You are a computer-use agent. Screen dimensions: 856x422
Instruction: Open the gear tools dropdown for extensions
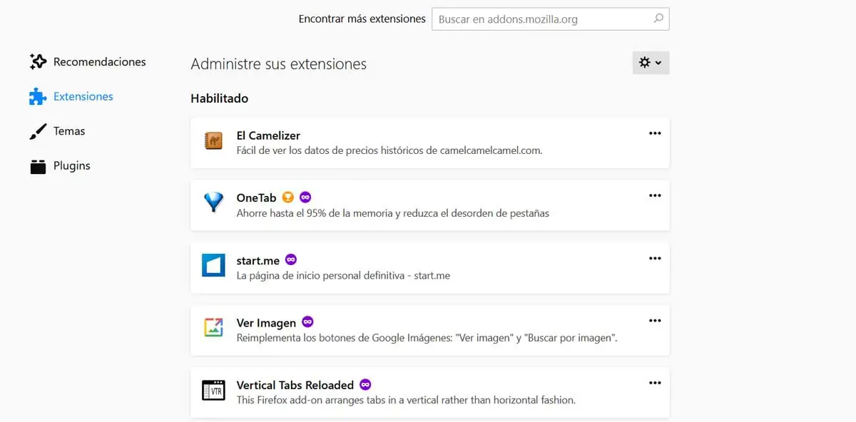point(651,63)
